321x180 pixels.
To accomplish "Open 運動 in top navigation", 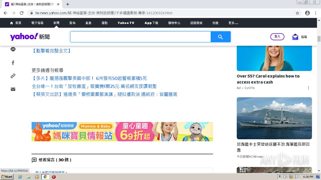I will (105, 23).
